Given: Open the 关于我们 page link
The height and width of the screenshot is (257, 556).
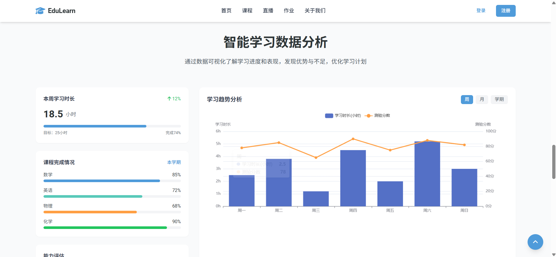Looking at the screenshot, I should pos(315,11).
